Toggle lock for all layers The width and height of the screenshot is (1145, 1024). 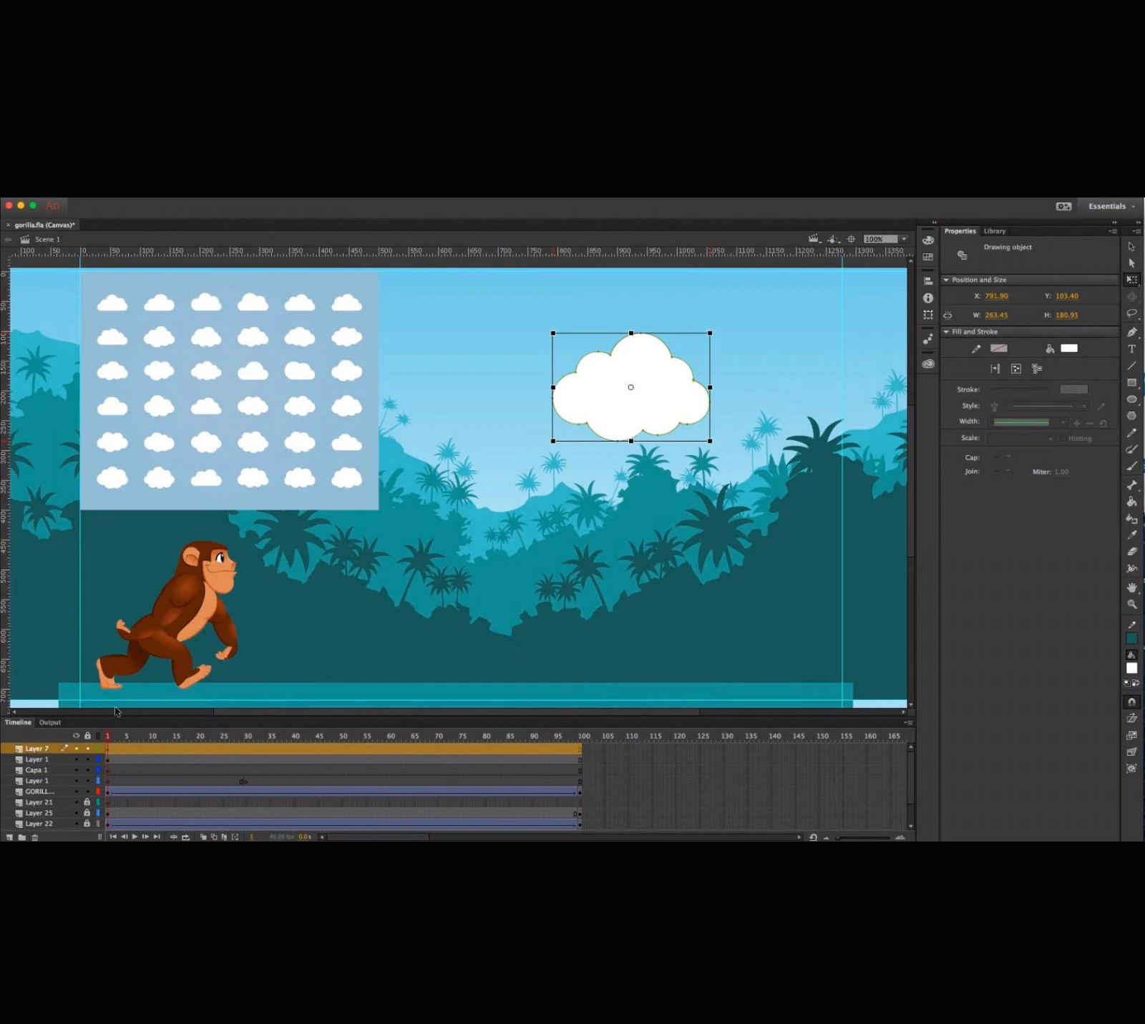tap(87, 736)
